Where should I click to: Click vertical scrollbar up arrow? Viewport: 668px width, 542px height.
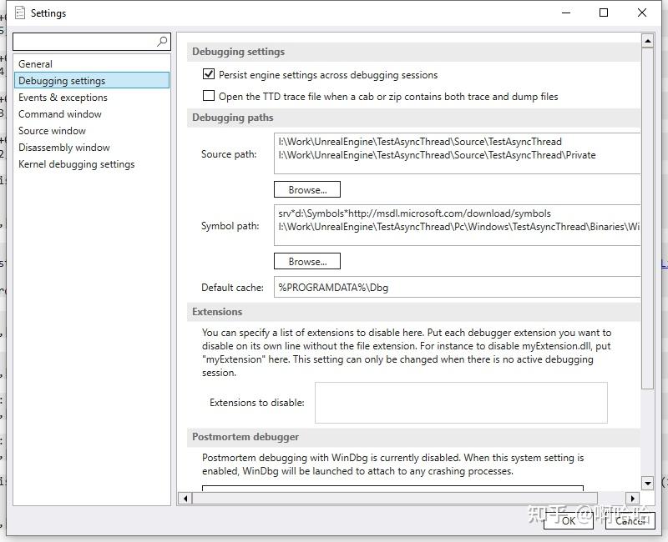click(x=648, y=41)
